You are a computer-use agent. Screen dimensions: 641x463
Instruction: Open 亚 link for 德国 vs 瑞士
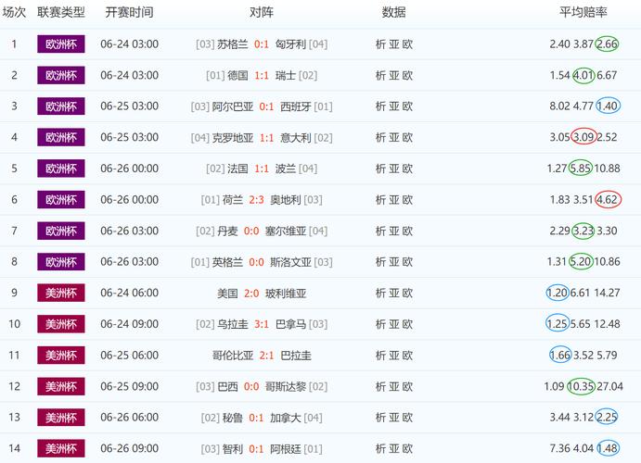click(394, 75)
